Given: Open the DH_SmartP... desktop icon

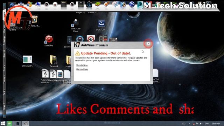Looking at the screenshot, I should click(27, 61).
